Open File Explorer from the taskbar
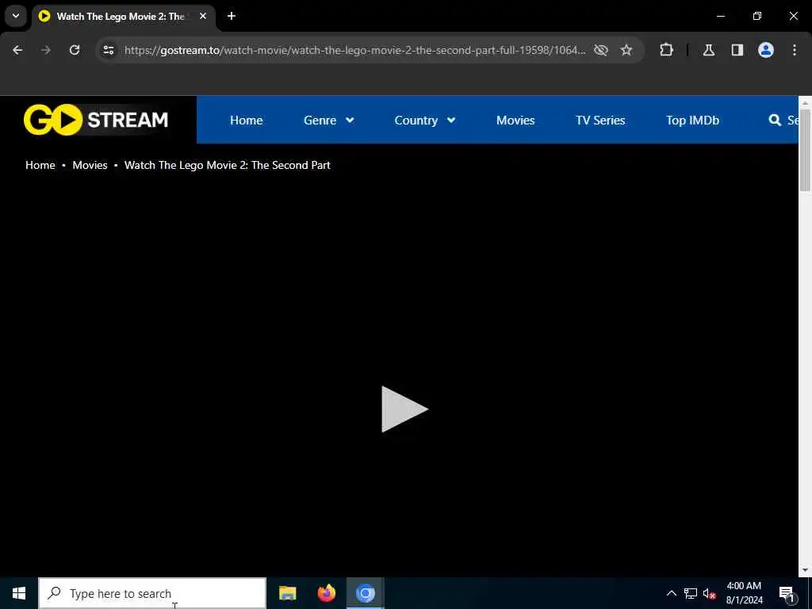 coord(287,593)
